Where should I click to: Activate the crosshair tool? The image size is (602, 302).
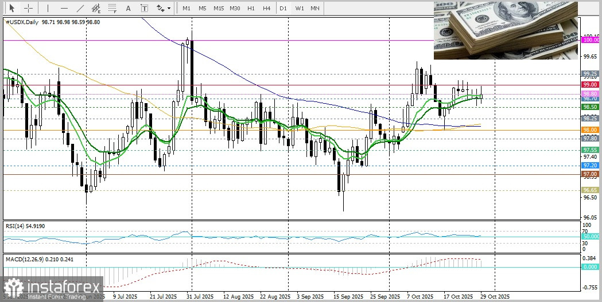(28, 9)
